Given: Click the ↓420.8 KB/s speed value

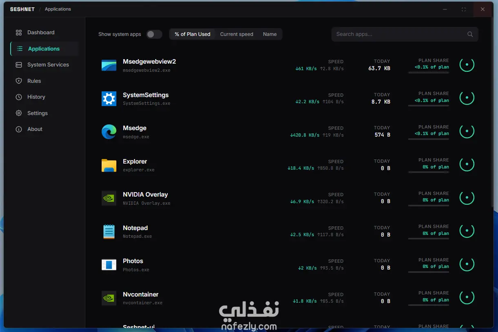Looking at the screenshot, I should pos(305,135).
